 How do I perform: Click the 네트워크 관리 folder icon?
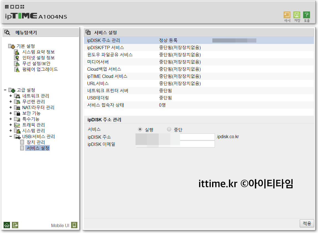(17, 96)
